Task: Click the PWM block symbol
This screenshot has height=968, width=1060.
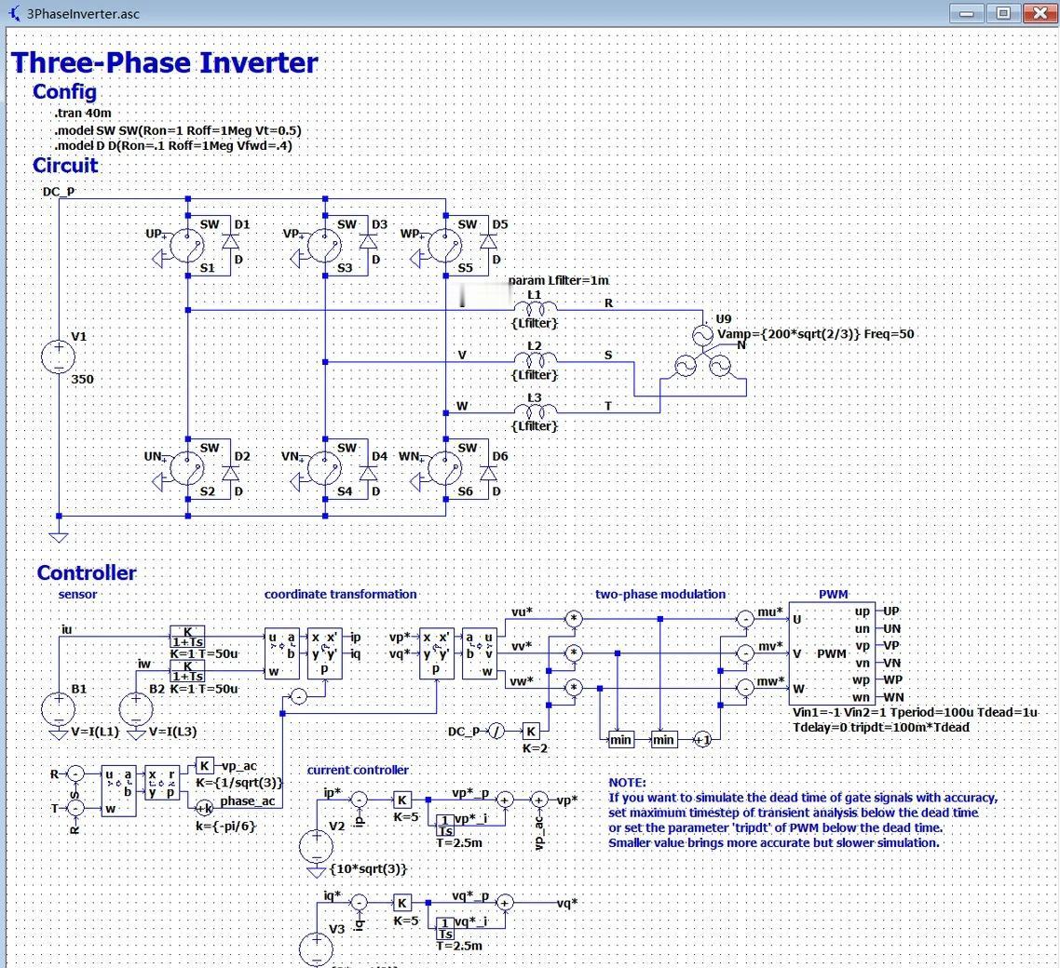Action: [832, 654]
